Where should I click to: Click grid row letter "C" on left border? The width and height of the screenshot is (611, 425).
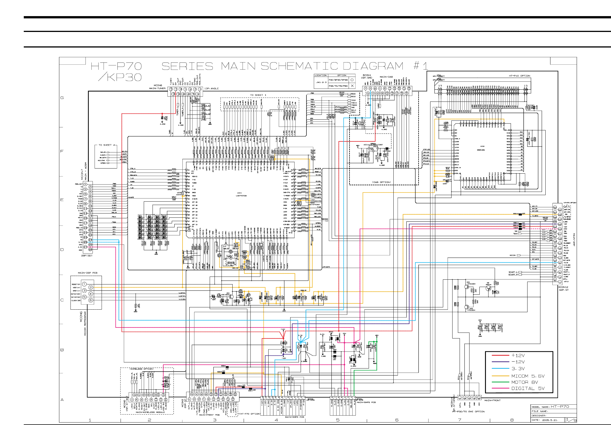pyautogui.click(x=62, y=300)
